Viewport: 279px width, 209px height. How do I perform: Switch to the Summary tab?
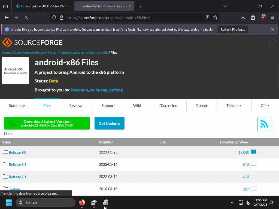click(17, 106)
